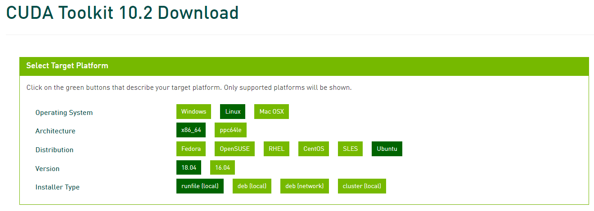Click the CUDA Toolkit 10.2 Download heading

point(122,13)
